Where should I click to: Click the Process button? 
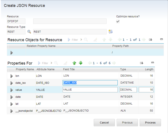(x=150, y=123)
